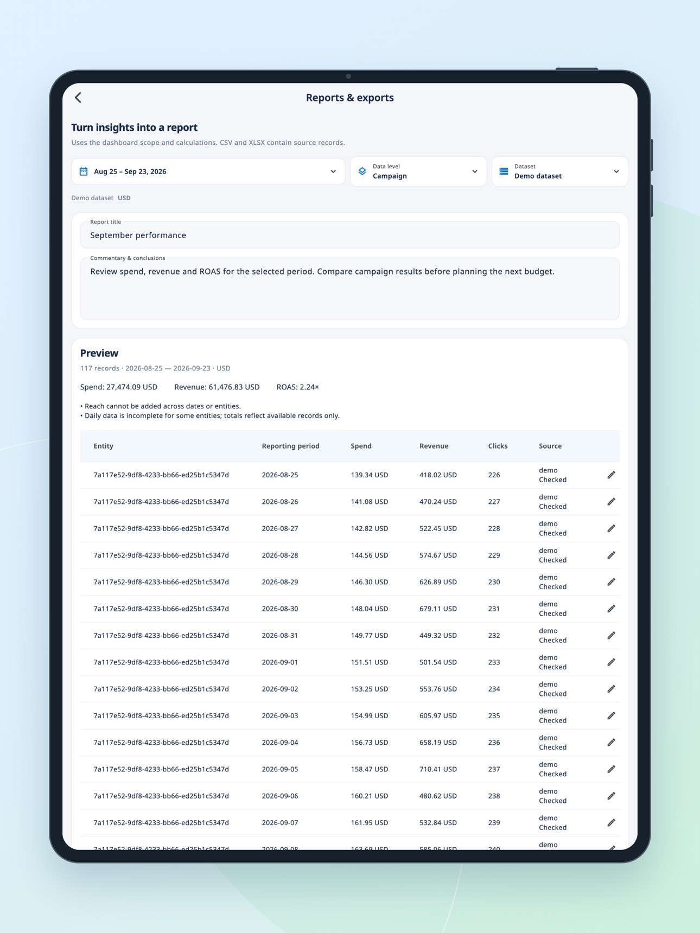Edit the 2026-09-02 record pencil icon
This screenshot has width=700, height=933.
[611, 689]
